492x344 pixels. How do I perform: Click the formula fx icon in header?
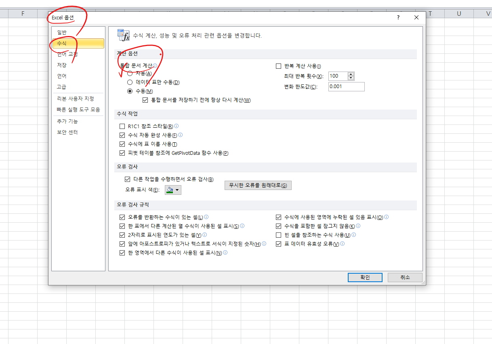point(123,35)
